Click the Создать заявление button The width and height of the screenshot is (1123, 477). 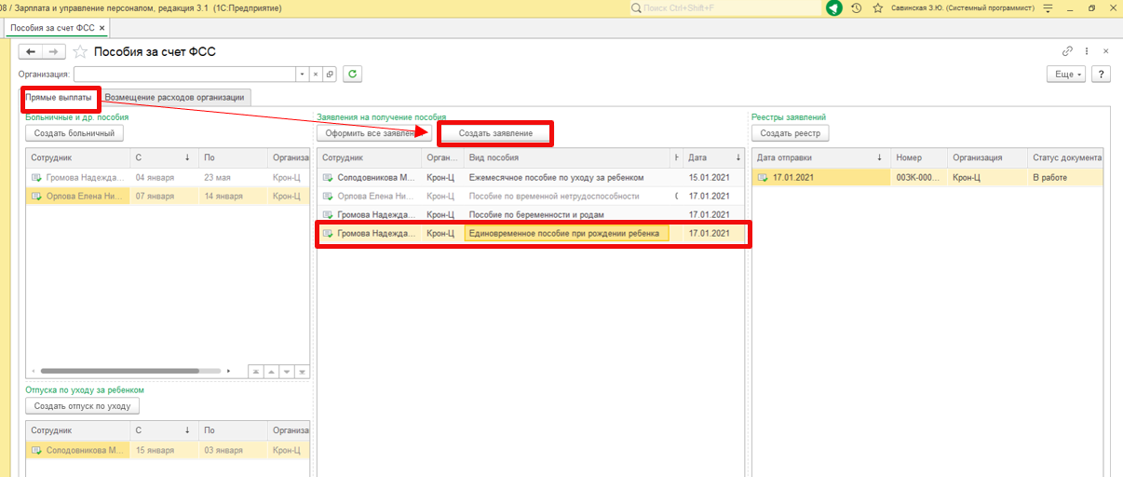[x=495, y=133]
